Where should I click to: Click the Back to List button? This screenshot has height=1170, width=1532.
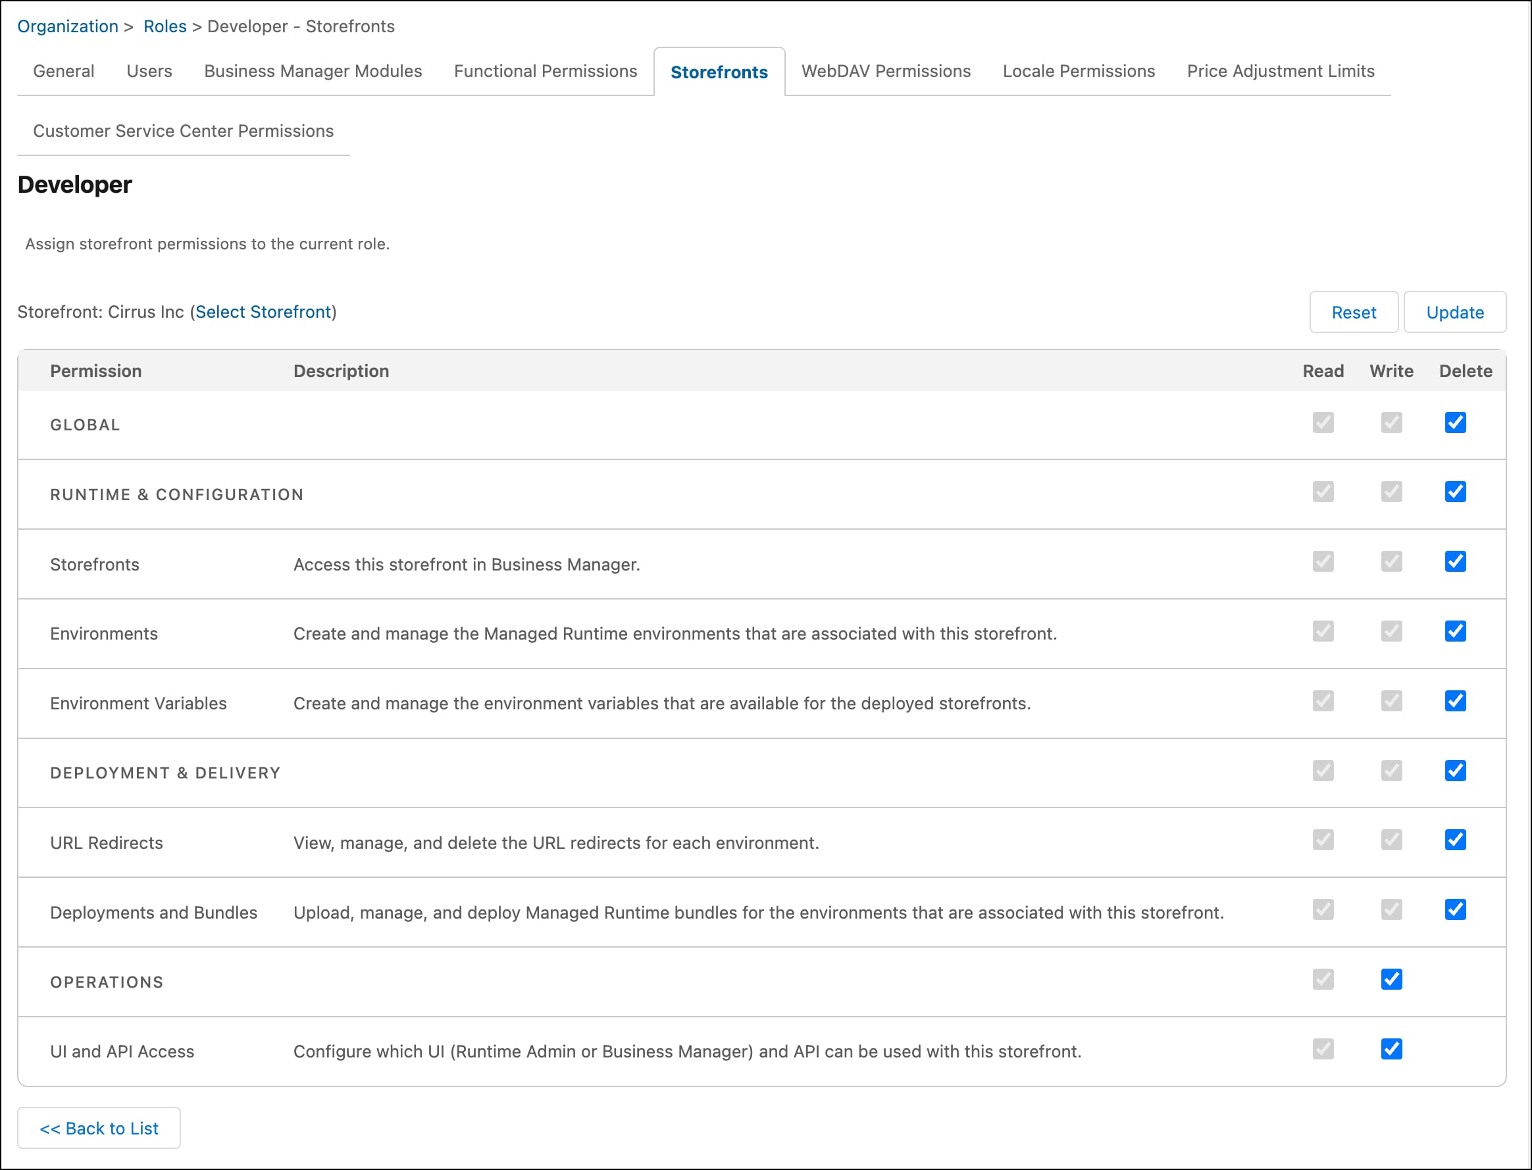click(x=99, y=1128)
